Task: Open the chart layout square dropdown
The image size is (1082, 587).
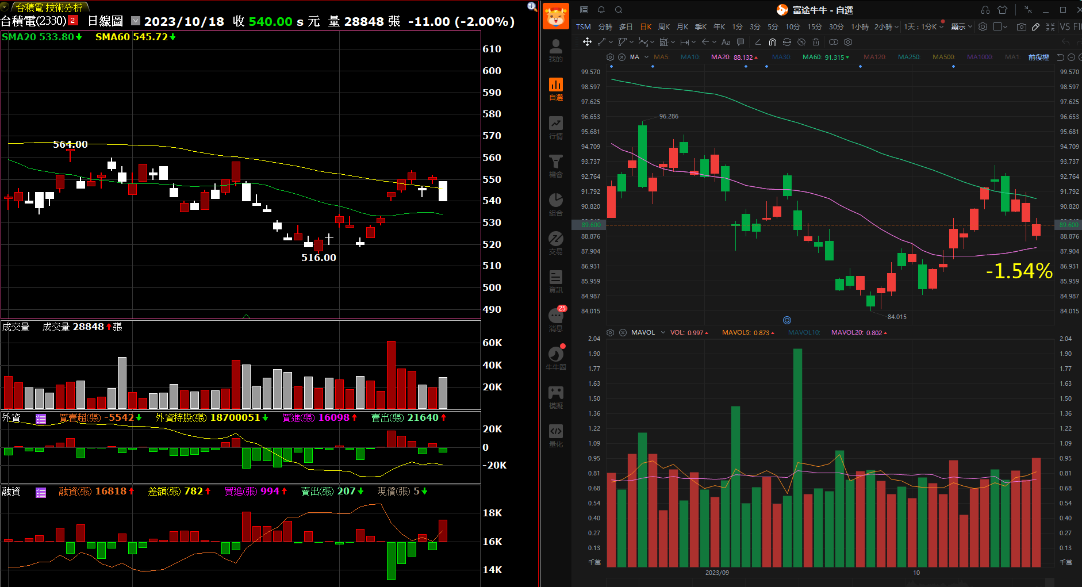Action: pos(1000,27)
